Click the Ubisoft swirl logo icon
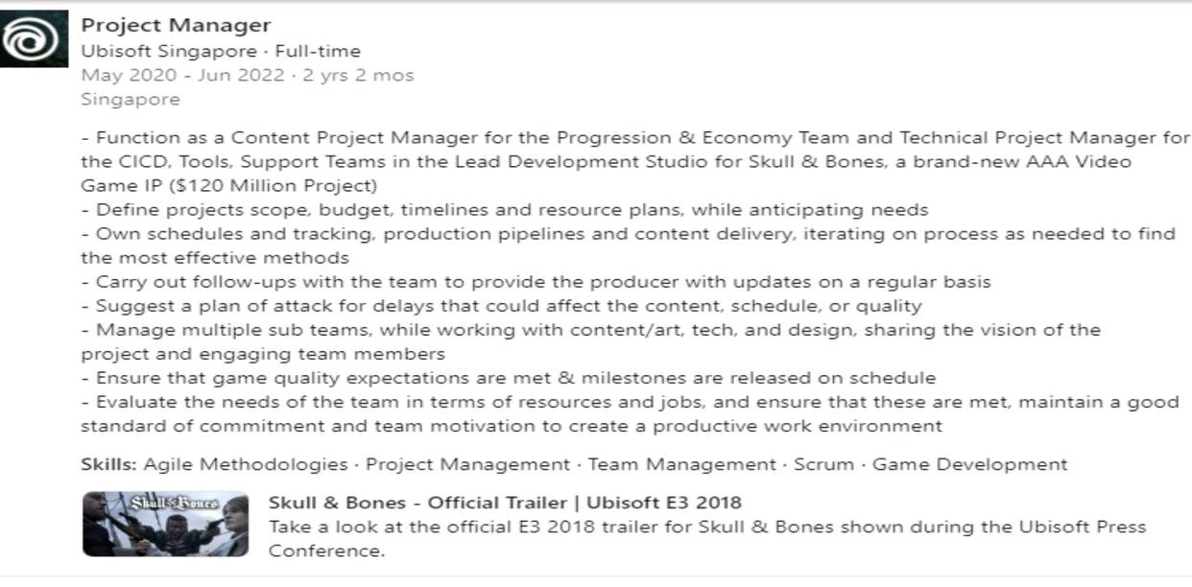Screen dimensions: 1192x587 [x=34, y=38]
